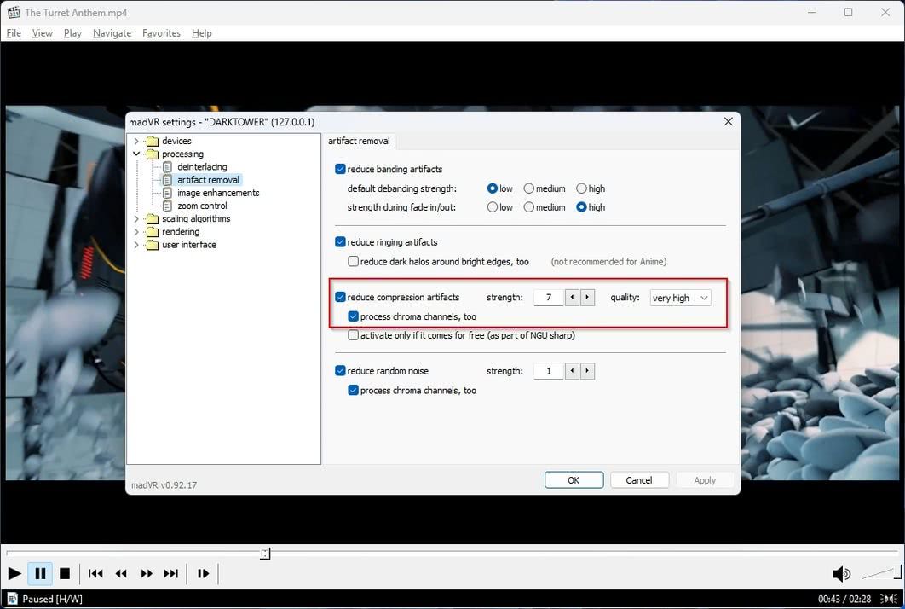Enable reduce dark halos around bright edges
Image resolution: width=905 pixels, height=609 pixels.
coord(353,261)
